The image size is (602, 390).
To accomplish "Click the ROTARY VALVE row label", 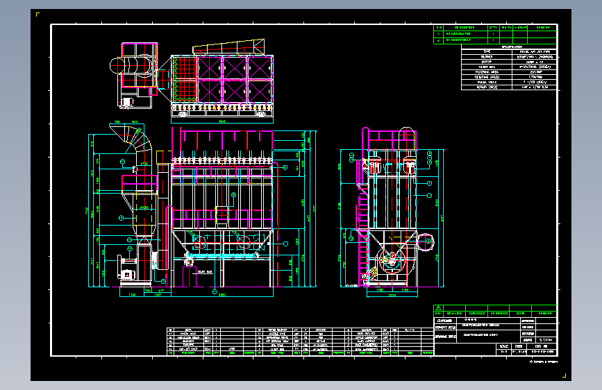I will (x=487, y=87).
